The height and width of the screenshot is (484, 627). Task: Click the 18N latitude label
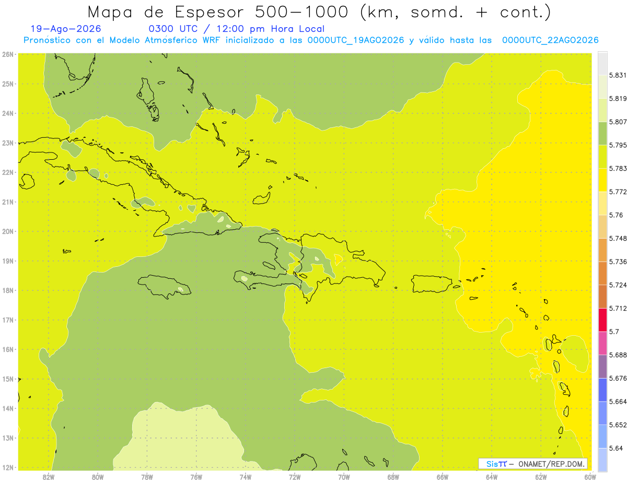8,290
